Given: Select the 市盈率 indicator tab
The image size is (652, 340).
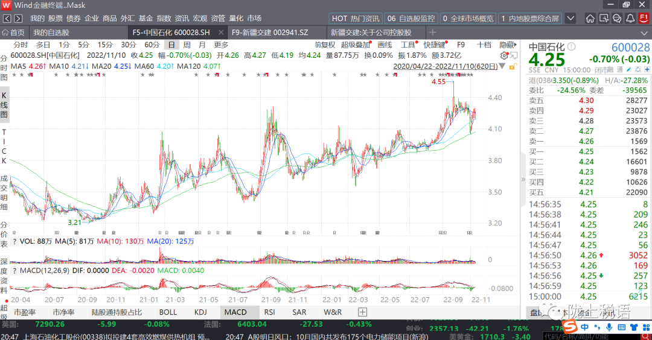Looking at the screenshot, I should click(x=25, y=312).
